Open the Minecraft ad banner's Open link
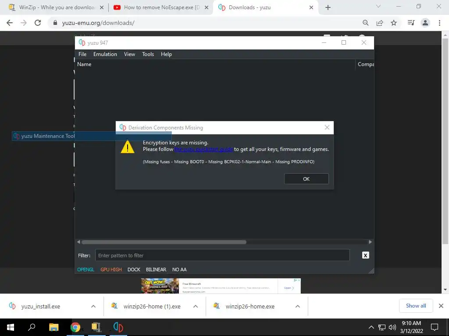 (x=289, y=288)
